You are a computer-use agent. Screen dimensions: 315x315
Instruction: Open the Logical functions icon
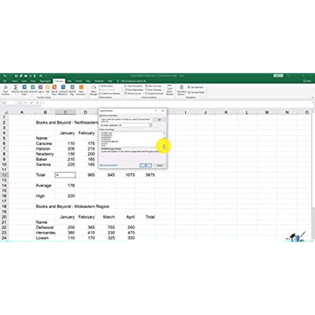click(x=40, y=87)
